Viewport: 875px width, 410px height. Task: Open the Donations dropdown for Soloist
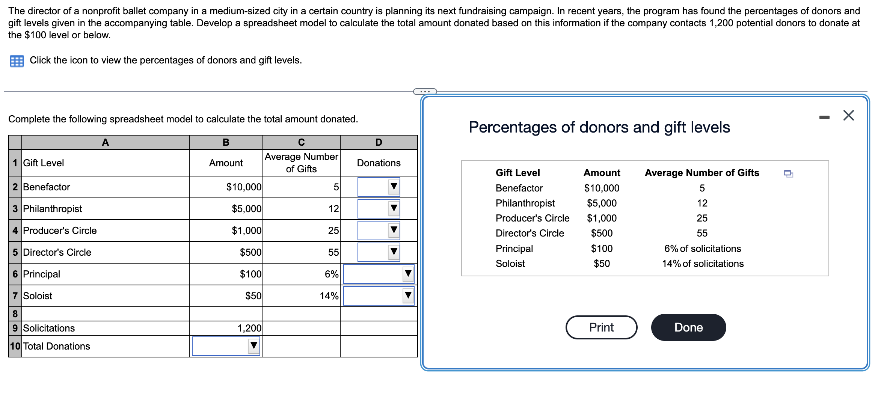[408, 296]
